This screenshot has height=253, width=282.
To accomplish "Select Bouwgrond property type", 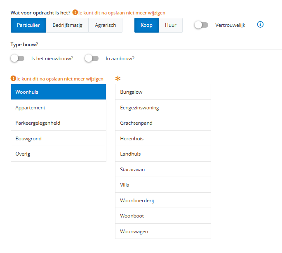I will click(x=59, y=139).
